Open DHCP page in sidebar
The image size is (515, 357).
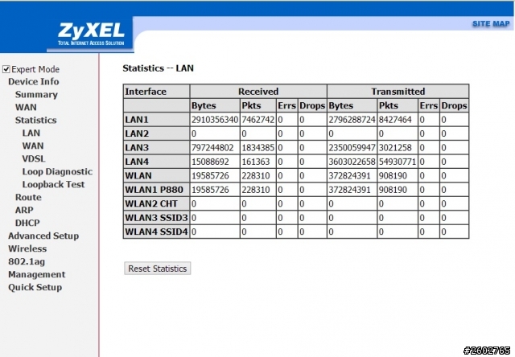pos(27,223)
